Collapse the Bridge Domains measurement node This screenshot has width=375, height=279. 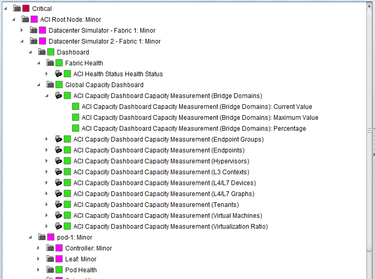pos(47,95)
